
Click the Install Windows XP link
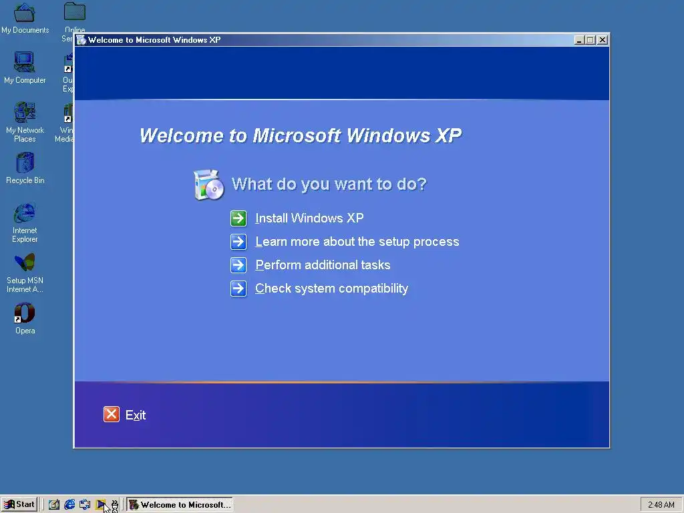[x=309, y=218]
